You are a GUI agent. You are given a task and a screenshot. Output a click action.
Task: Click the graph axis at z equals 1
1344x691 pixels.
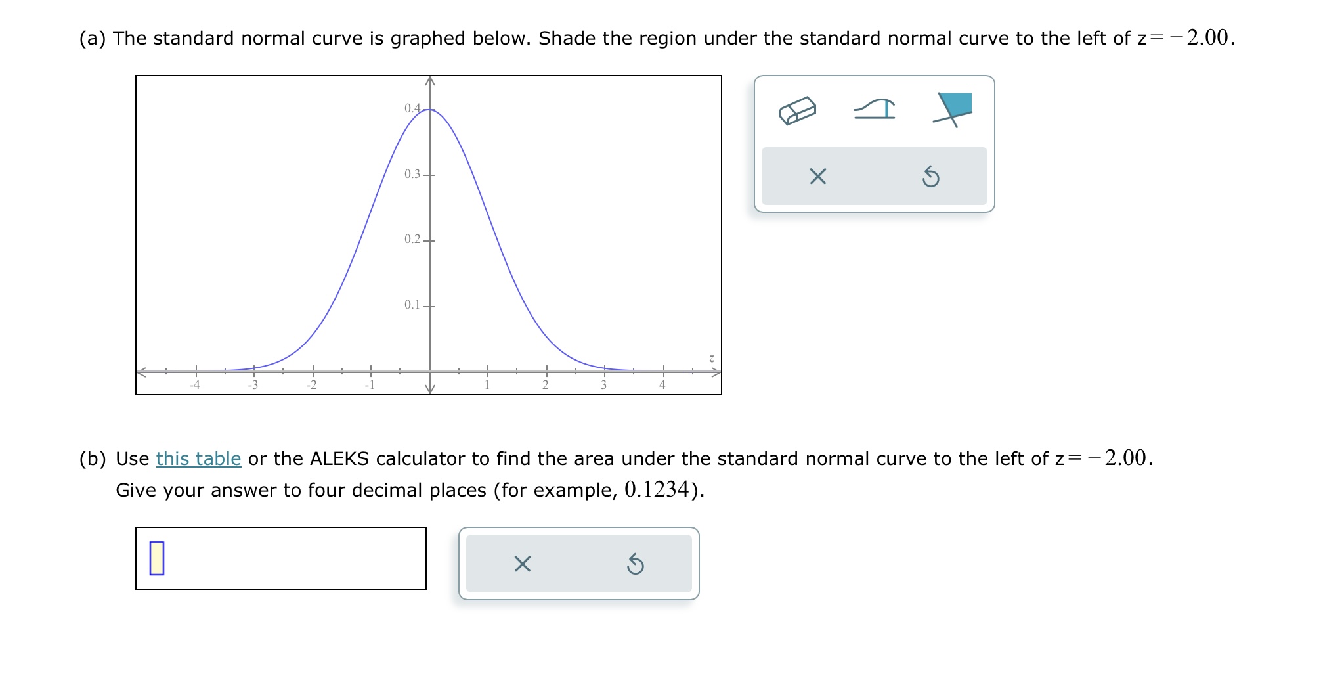coord(487,371)
